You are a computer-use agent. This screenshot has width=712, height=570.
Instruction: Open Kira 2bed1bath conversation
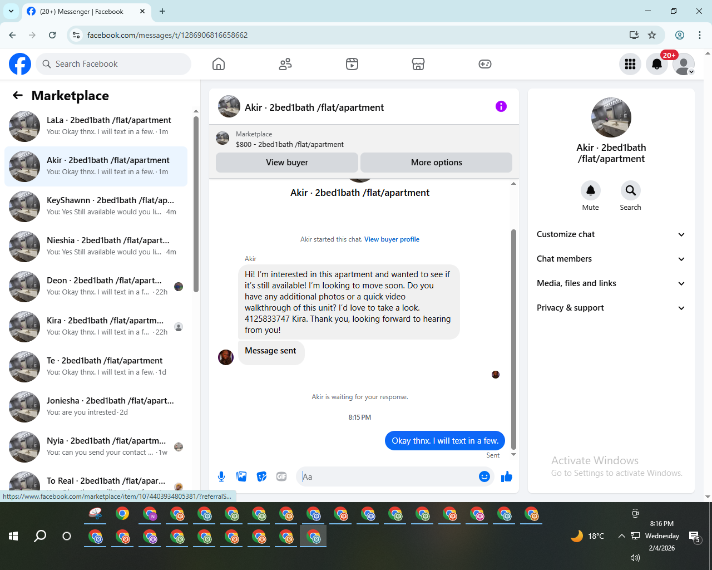96,327
